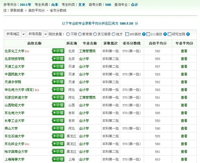This screenshot has width=200, height=163.
Task: Open help icon next to 研究生院
Action: pos(188,34)
